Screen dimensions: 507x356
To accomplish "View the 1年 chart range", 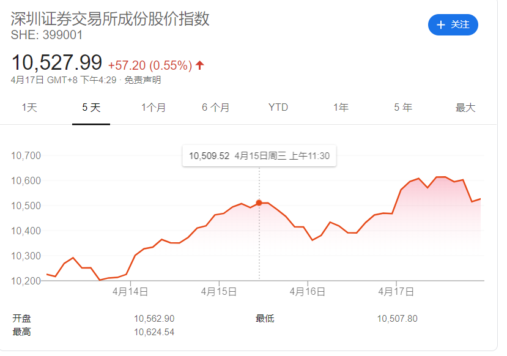I will 341,108.
